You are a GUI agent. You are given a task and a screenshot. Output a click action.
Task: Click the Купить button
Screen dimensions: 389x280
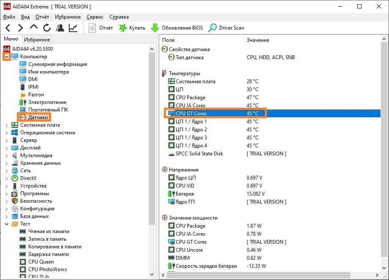[x=132, y=28]
